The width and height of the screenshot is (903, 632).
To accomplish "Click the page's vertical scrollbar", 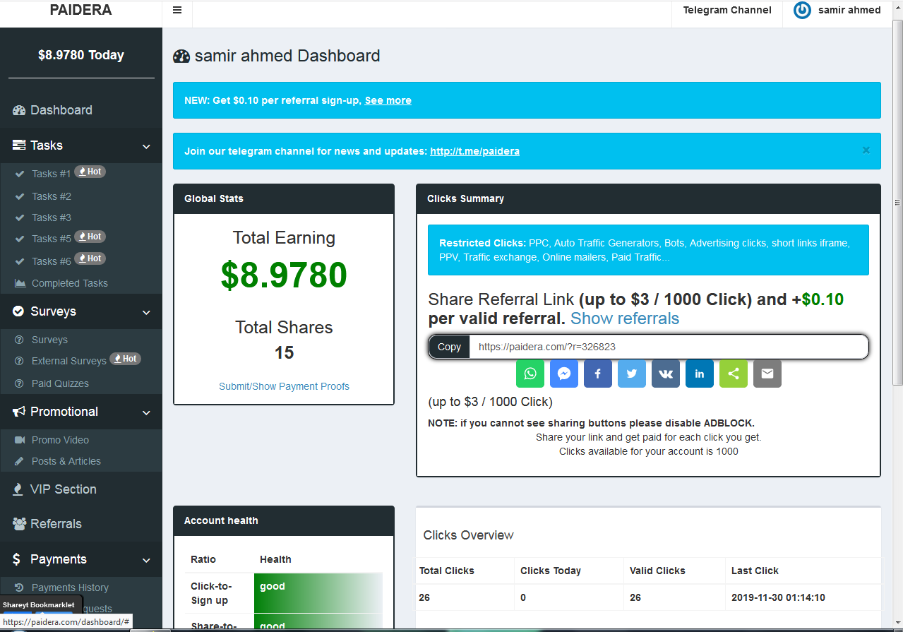I will pos(897,212).
